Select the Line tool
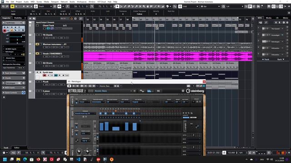The height and width of the screenshot is (163, 291). coord(156,6)
